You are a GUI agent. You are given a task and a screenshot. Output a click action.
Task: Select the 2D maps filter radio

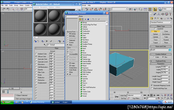coord(68,63)
